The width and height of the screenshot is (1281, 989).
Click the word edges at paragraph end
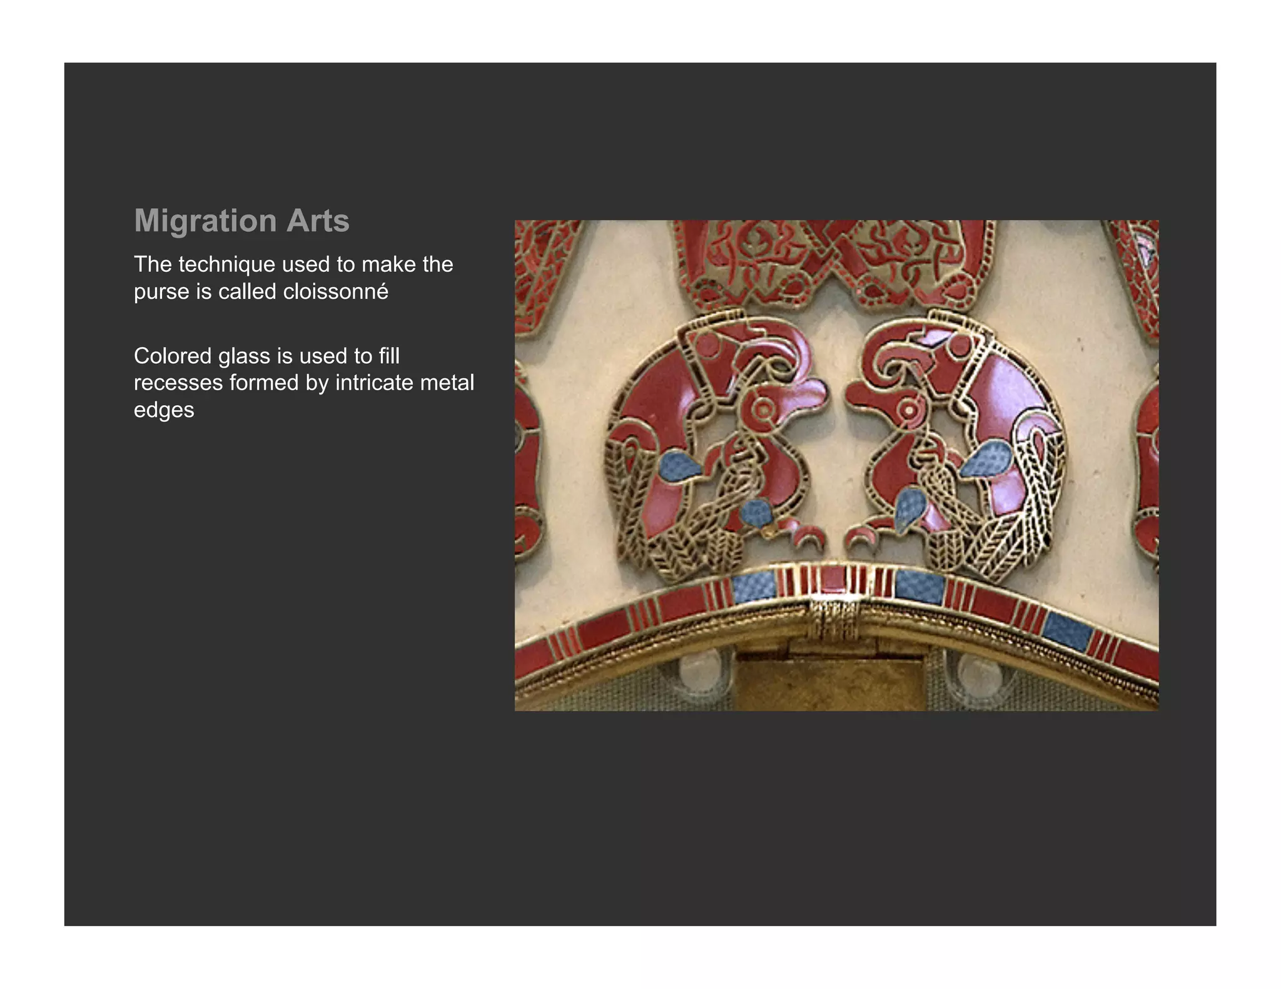(164, 410)
